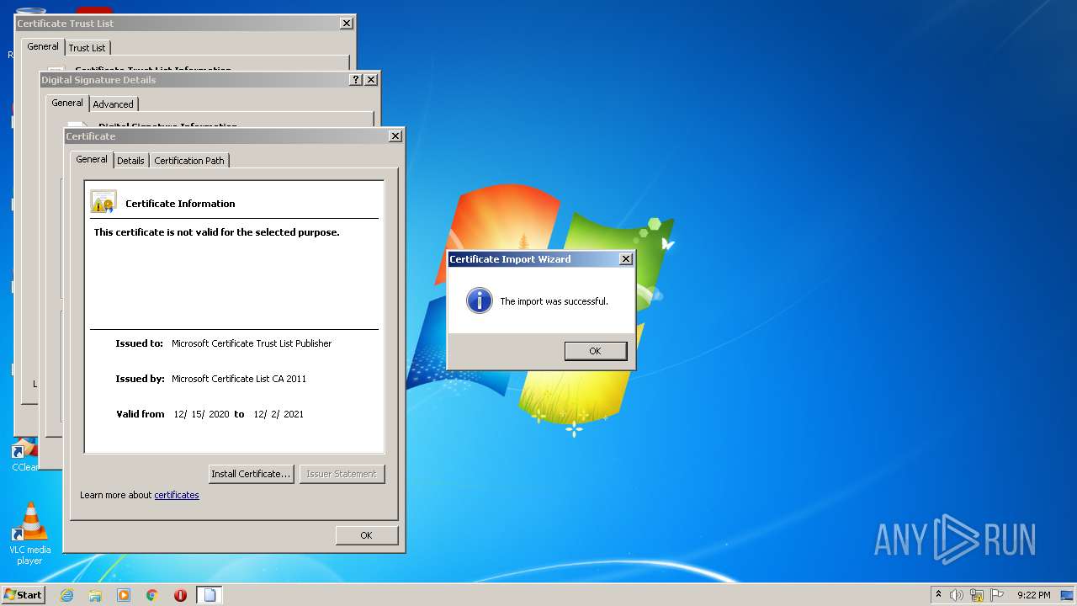This screenshot has width=1077, height=606.
Task: Switch to the Details tab in Certificate
Action: 130,161
